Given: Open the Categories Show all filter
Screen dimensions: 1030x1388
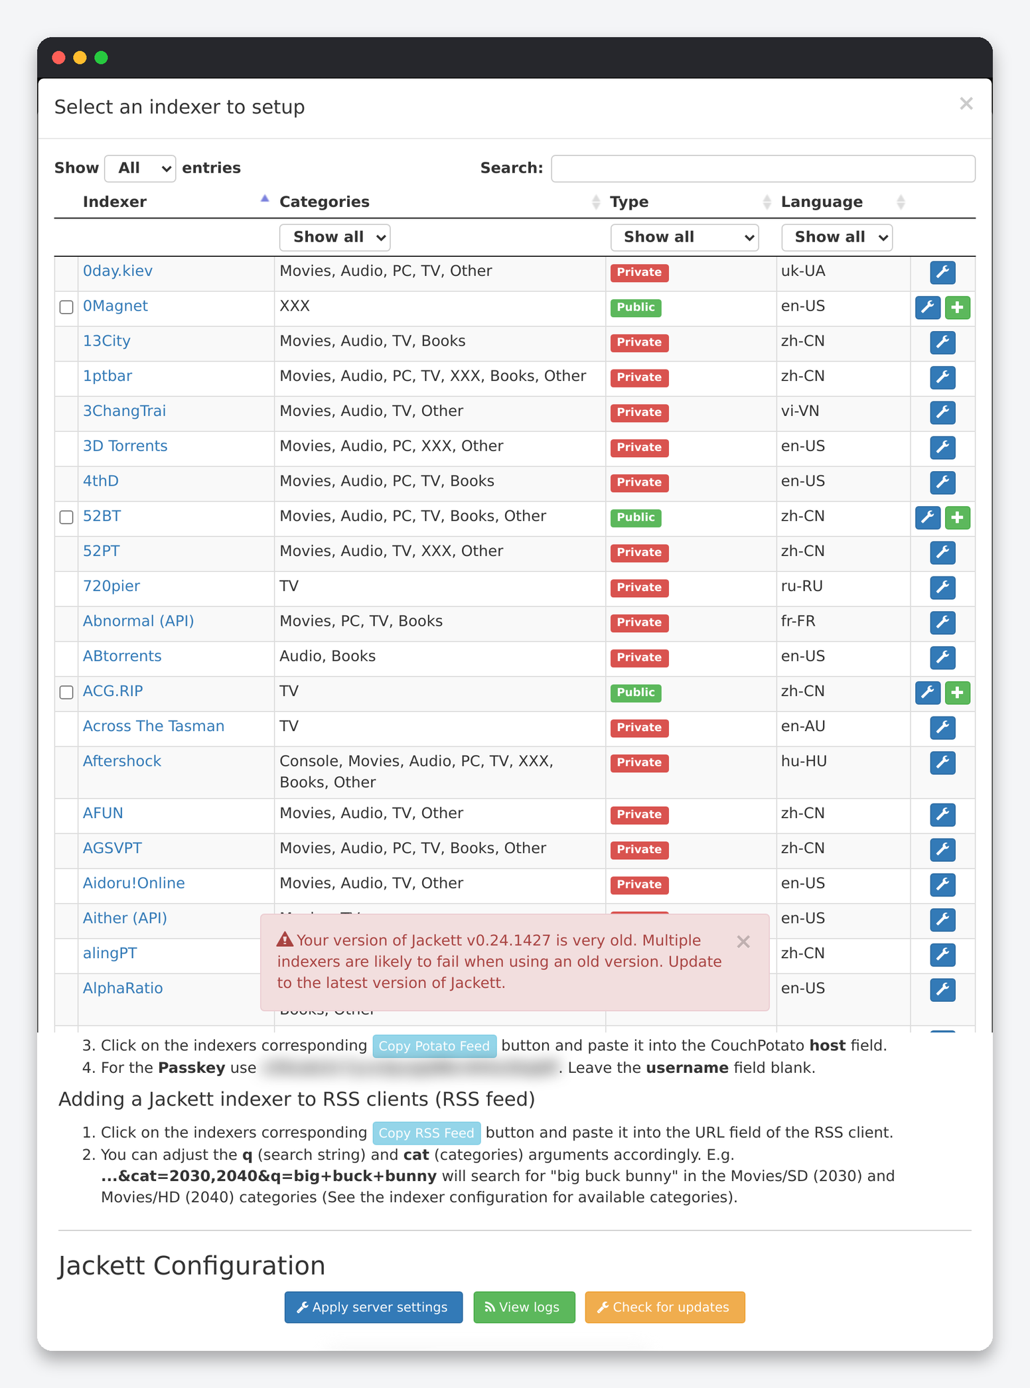Looking at the screenshot, I should [x=334, y=238].
